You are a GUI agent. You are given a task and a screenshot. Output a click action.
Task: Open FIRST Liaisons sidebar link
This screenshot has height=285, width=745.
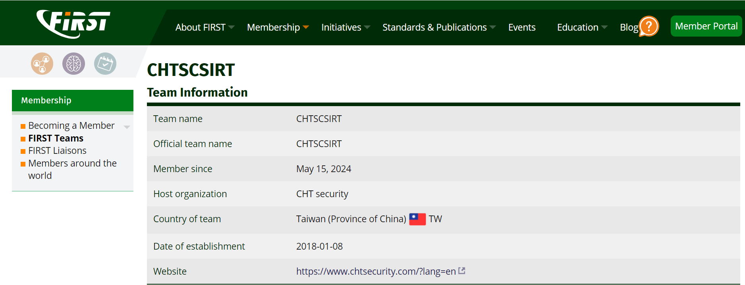coord(57,151)
